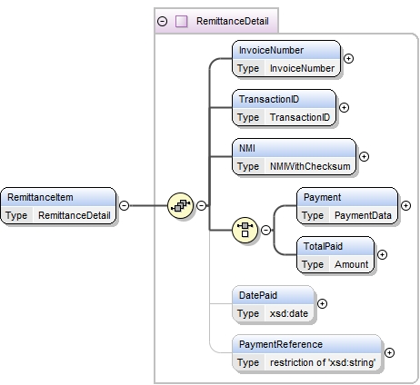Expand the PaymentReference element

pos(389,352)
